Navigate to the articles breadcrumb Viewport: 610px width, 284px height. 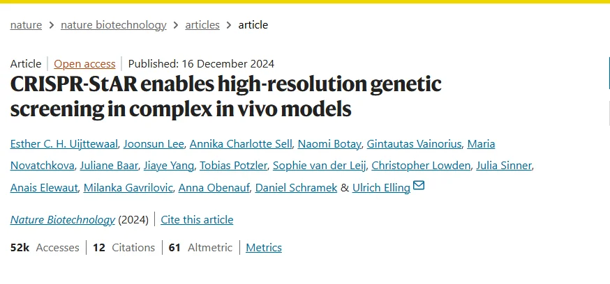click(202, 25)
